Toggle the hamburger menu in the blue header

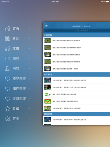(46, 26)
